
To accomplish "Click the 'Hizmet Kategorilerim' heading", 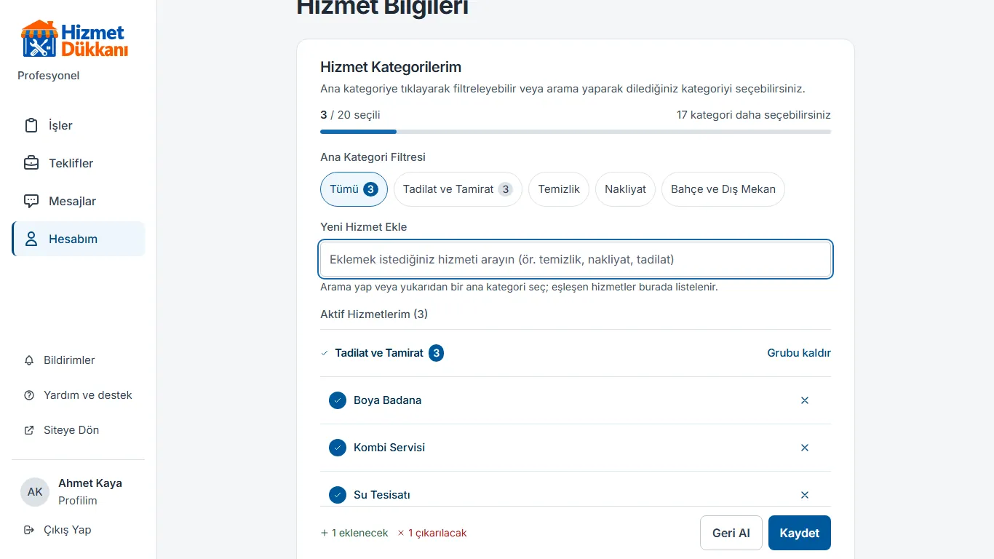I will 391,67.
